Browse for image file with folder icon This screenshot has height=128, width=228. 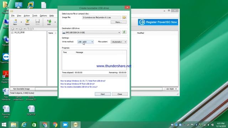[x=124, y=17]
